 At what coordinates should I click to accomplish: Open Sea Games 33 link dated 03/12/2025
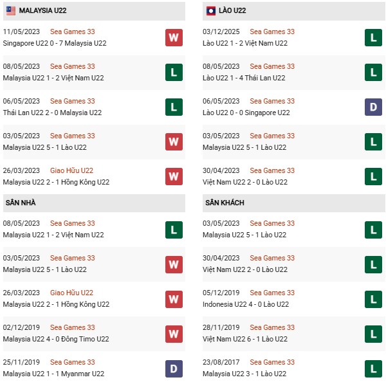[272, 32]
